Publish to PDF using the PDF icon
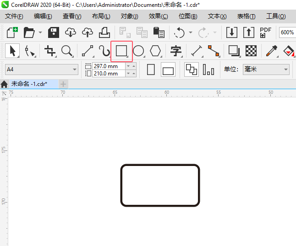 pos(265,32)
